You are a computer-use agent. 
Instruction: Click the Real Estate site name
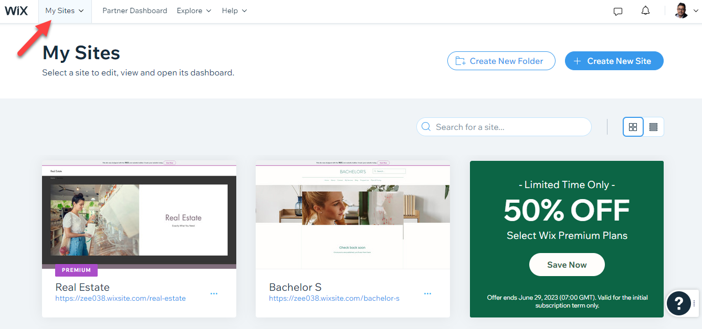pos(82,287)
